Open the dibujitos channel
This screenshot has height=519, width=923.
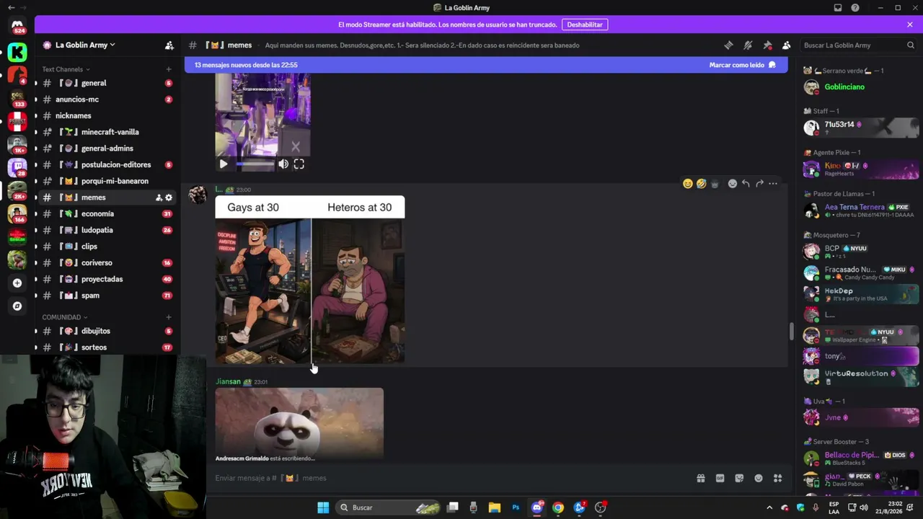click(107, 331)
